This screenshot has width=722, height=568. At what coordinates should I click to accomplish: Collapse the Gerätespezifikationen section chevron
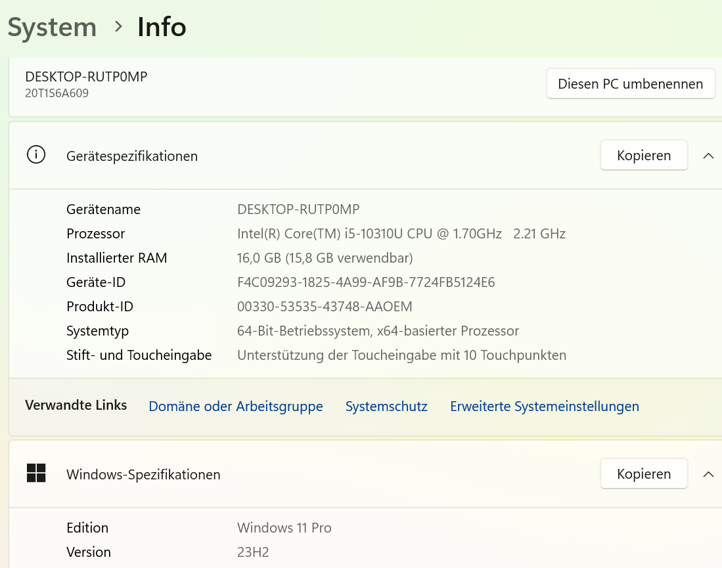tap(708, 156)
